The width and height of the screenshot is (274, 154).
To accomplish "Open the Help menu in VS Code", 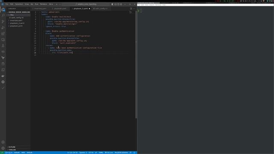I will [51, 4].
